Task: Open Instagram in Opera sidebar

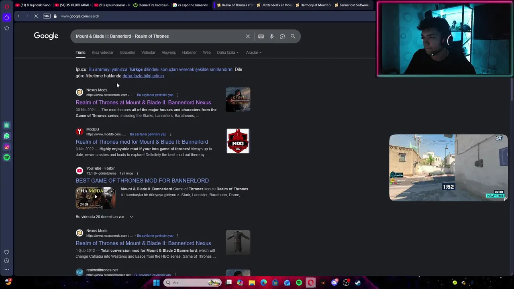Action: click(x=7, y=147)
